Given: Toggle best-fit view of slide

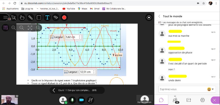Looking at the screenshot, I should point(30,28).
